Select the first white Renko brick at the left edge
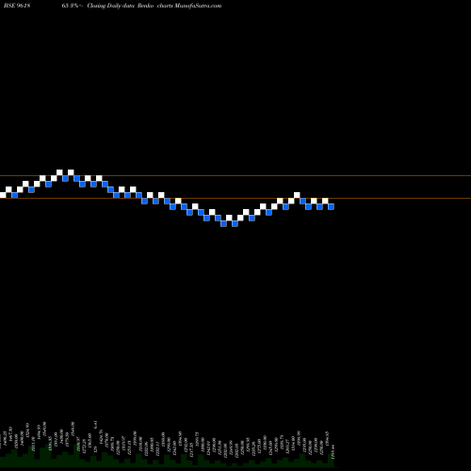The height and width of the screenshot is (471, 471). (x=3, y=195)
